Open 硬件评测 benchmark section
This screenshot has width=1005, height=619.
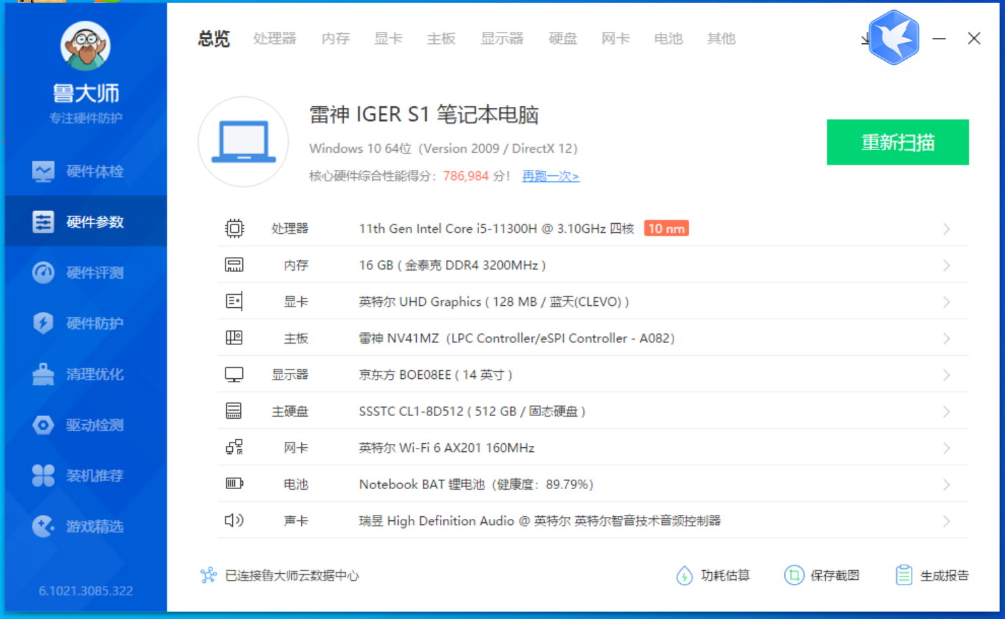click(86, 273)
